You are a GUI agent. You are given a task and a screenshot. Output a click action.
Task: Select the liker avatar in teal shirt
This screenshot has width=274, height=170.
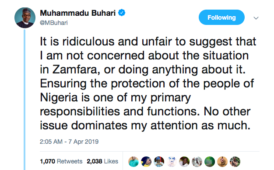(133, 162)
